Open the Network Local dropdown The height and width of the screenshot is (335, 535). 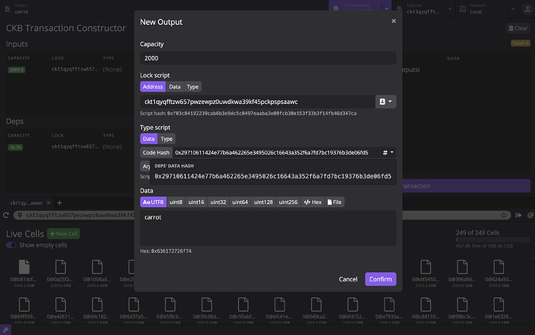click(513, 9)
